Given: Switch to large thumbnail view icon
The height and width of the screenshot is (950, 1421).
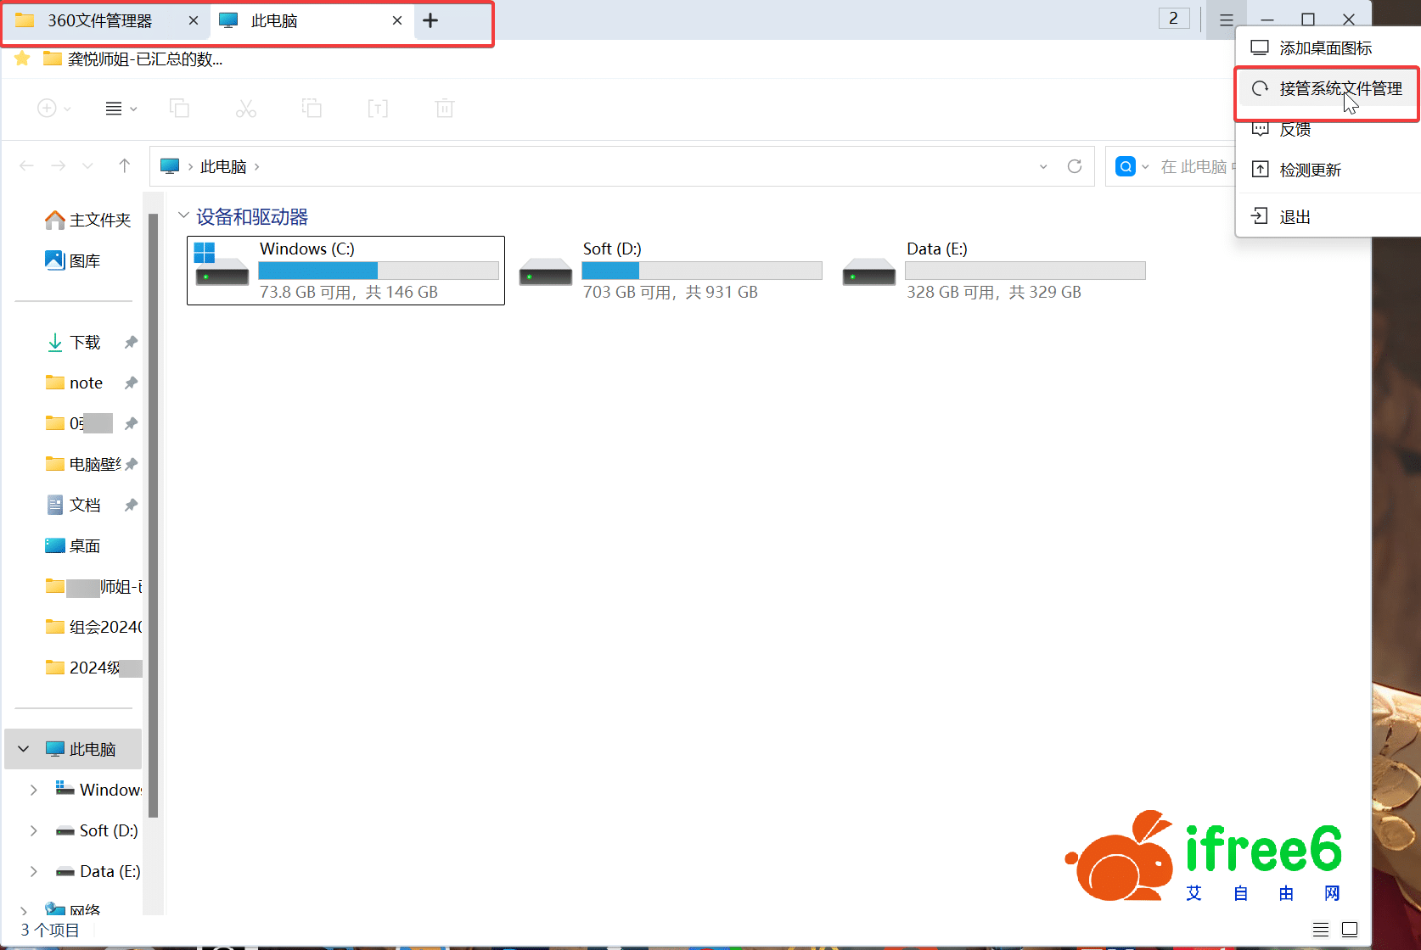Looking at the screenshot, I should [1350, 930].
